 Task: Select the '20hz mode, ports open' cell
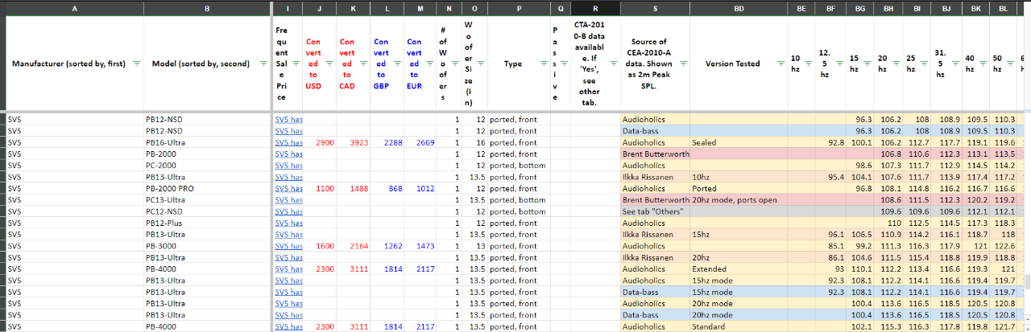[739, 199]
